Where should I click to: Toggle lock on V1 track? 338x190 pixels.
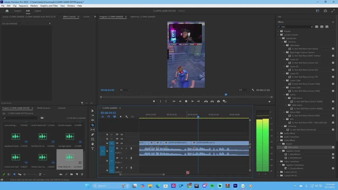[107, 143]
